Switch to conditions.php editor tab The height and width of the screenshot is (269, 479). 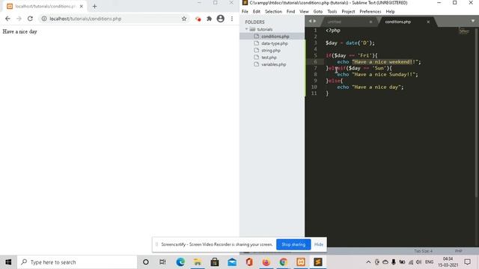click(x=397, y=22)
